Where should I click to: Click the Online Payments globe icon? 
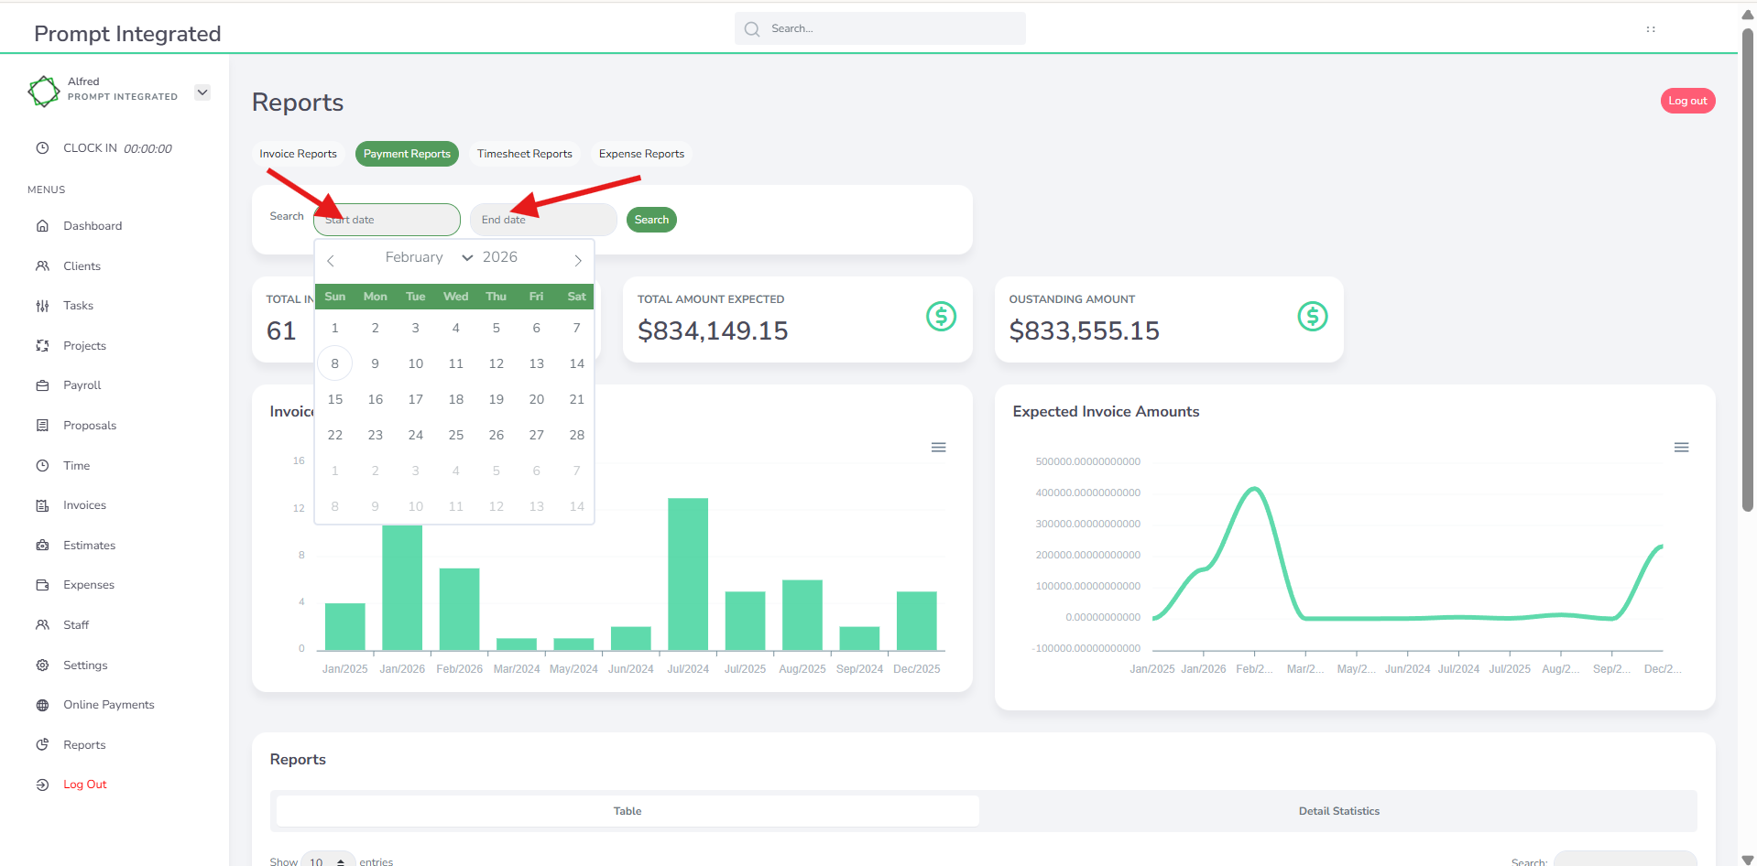click(x=42, y=705)
